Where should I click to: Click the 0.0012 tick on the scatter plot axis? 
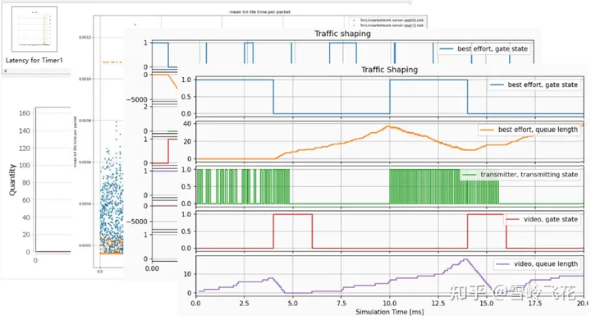[x=85, y=37]
